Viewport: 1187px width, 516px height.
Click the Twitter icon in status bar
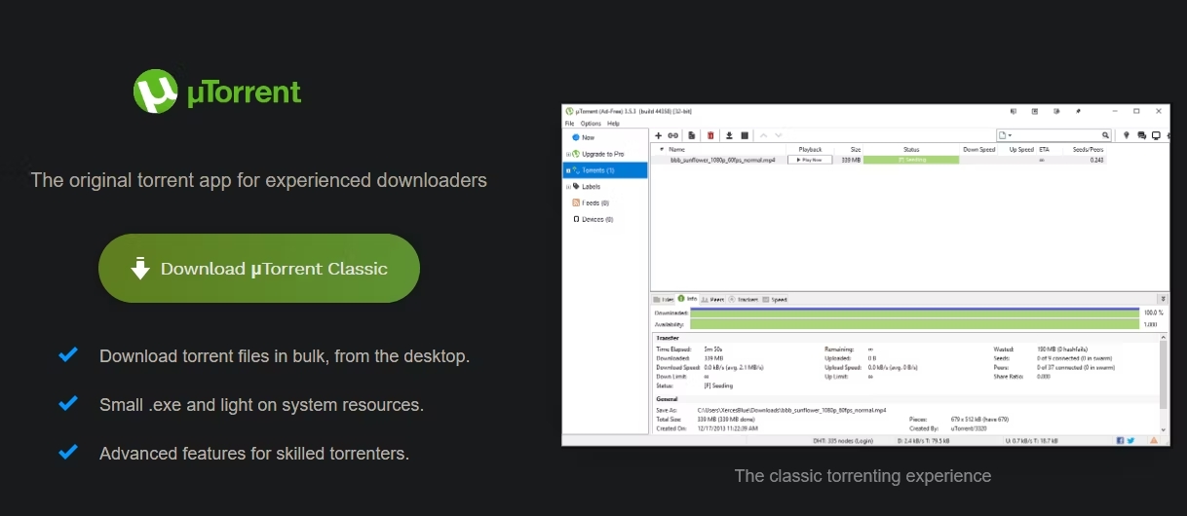pyautogui.click(x=1130, y=440)
